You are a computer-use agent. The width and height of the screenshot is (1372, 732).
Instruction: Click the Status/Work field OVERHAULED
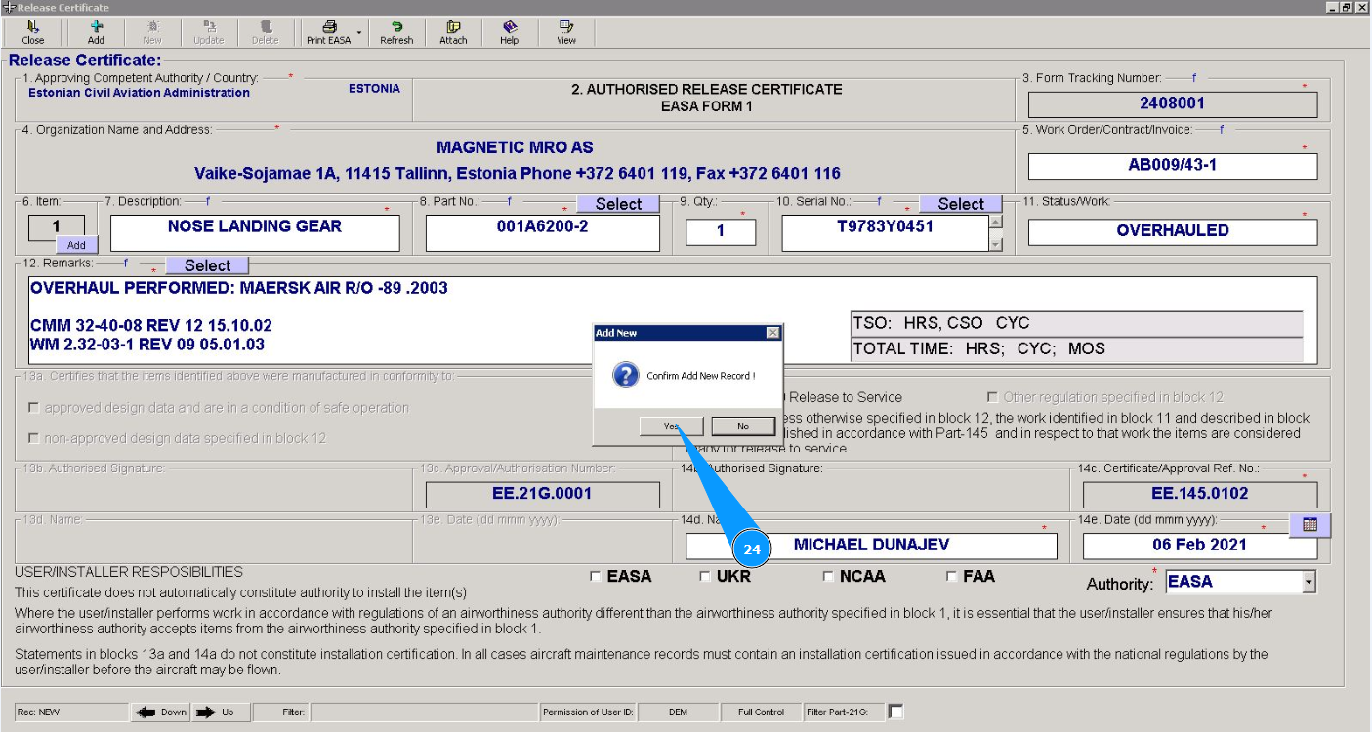(1172, 232)
